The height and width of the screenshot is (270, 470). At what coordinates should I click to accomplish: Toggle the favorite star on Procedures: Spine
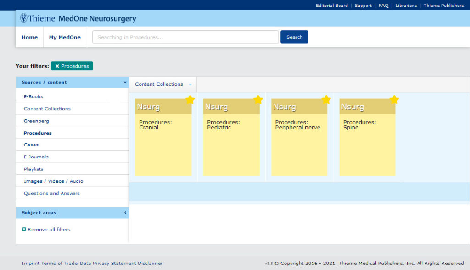394,99
